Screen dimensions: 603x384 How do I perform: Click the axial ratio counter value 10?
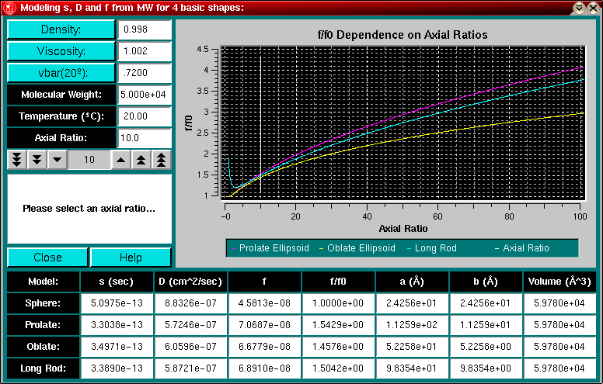(89, 160)
